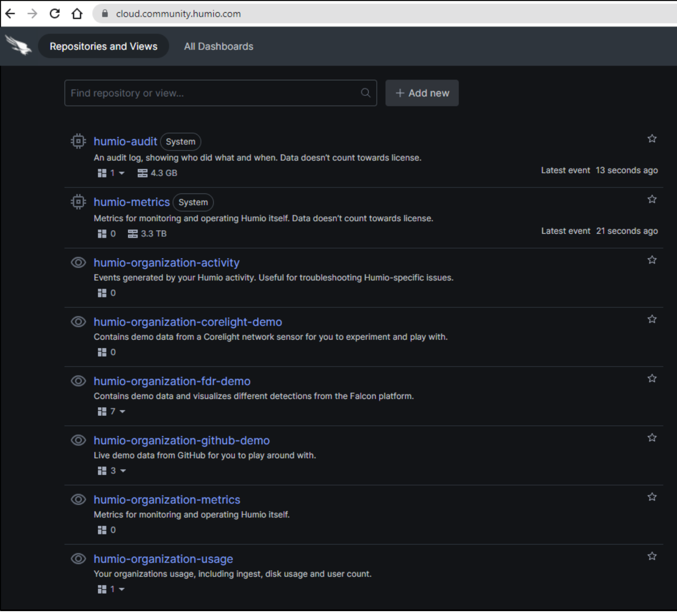
Task: Click the browser back arrow
Action: [x=10, y=14]
